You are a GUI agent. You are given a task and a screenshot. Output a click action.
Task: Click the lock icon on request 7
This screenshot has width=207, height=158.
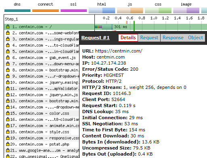pos(8,64)
